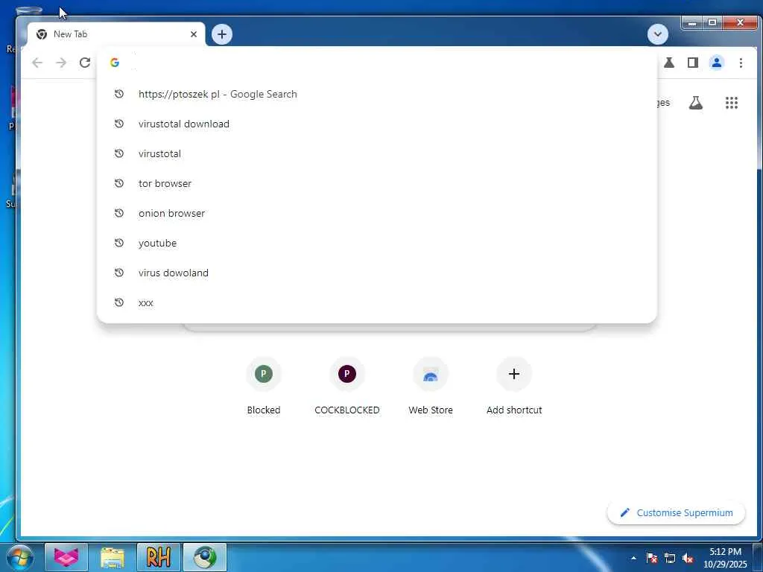763x572 pixels.
Task: Click history icon beside tor browser
Action: (x=119, y=183)
